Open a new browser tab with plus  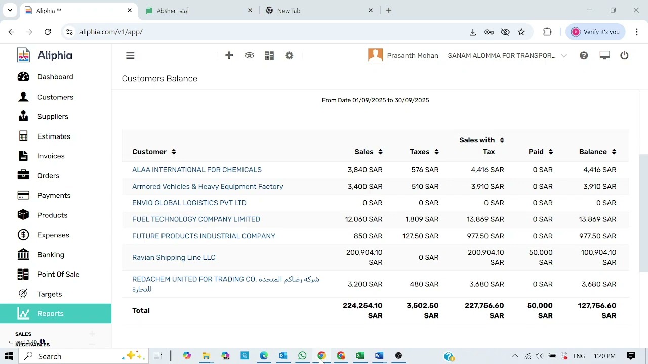click(389, 10)
